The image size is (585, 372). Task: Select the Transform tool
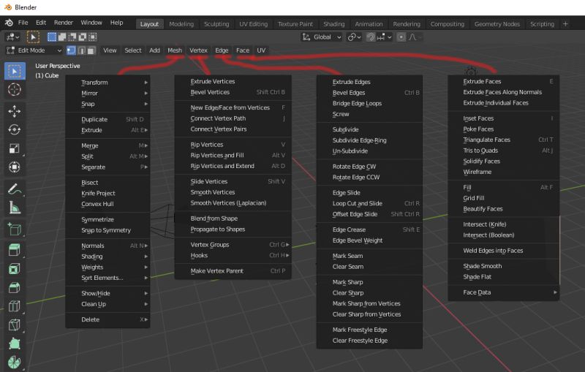point(15,167)
